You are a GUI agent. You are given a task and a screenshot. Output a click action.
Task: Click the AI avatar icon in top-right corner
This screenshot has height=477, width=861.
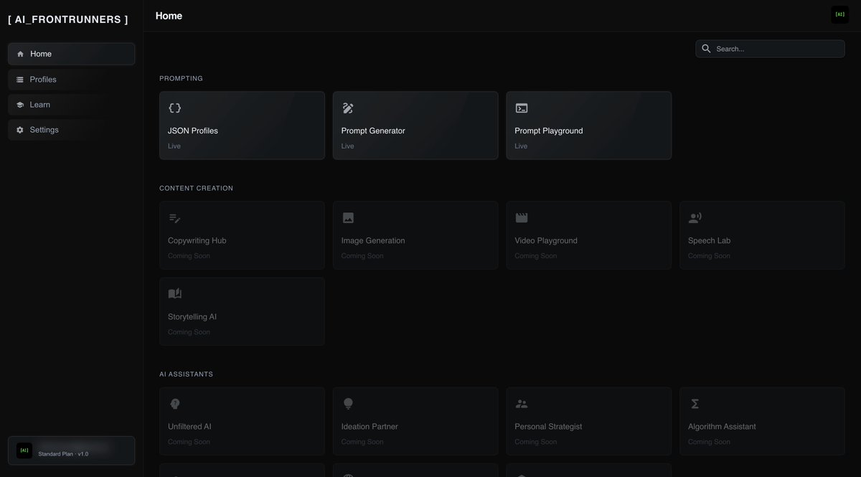click(x=839, y=14)
